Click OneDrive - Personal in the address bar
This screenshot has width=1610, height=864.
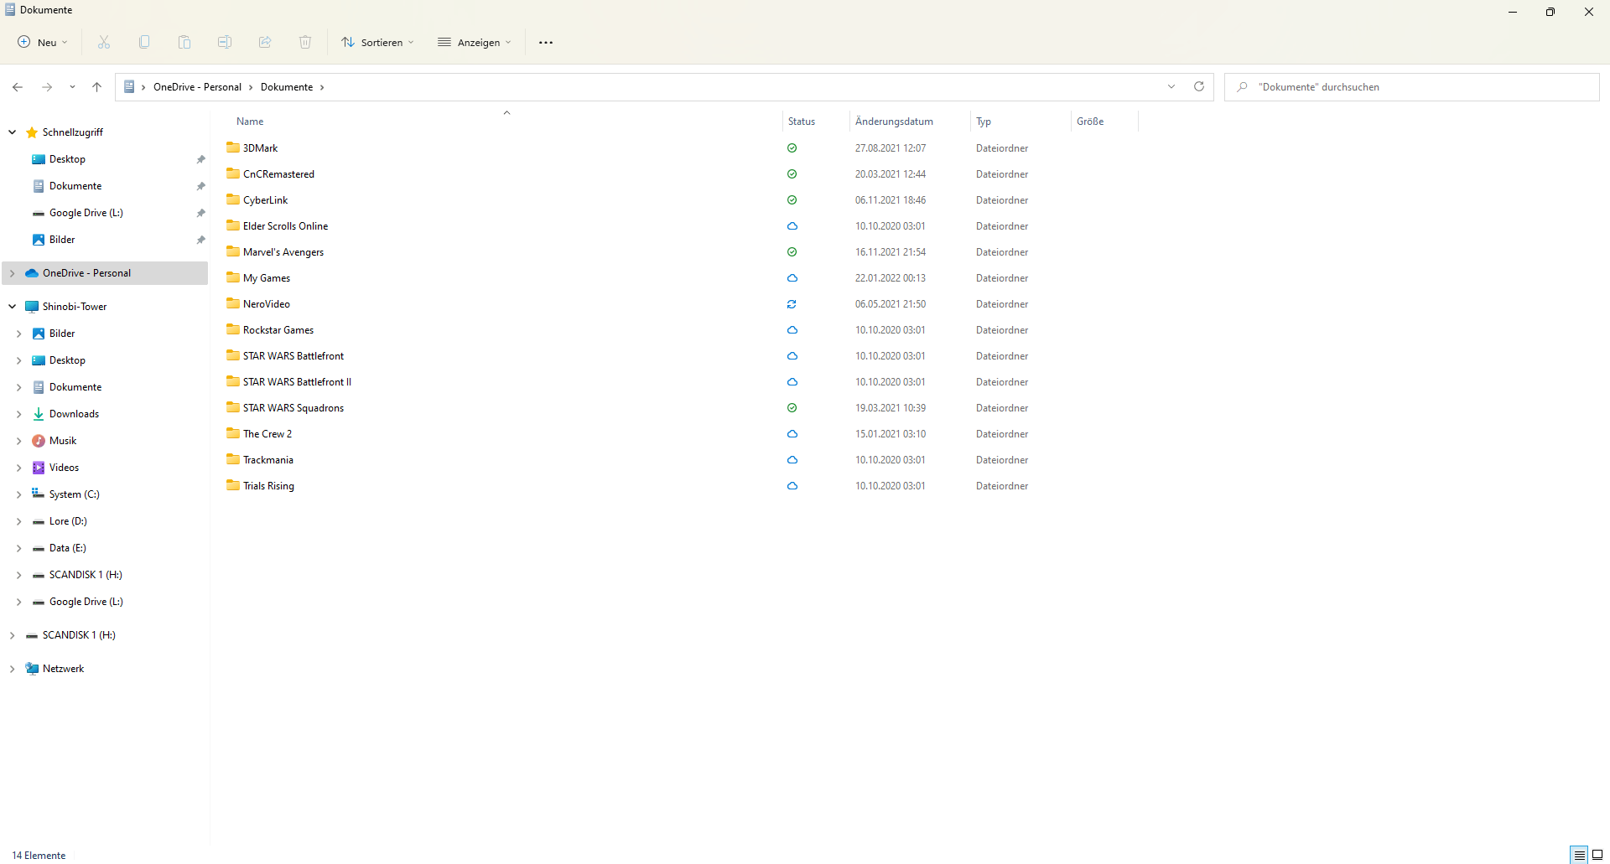[197, 87]
